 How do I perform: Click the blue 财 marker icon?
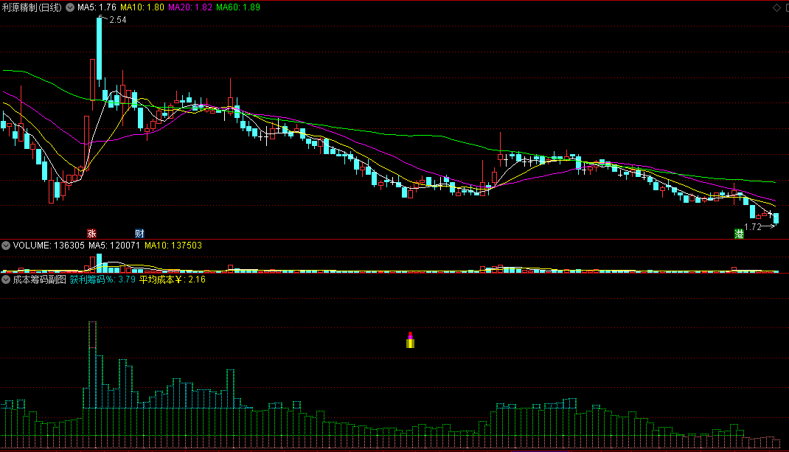pos(139,234)
